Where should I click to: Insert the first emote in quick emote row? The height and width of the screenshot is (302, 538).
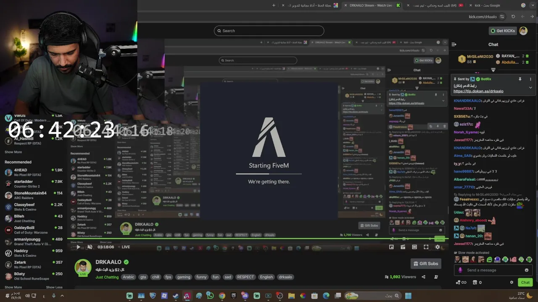click(x=458, y=260)
